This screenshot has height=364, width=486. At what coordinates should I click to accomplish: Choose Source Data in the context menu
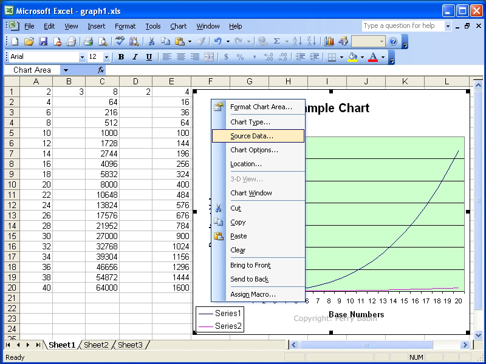pos(258,136)
